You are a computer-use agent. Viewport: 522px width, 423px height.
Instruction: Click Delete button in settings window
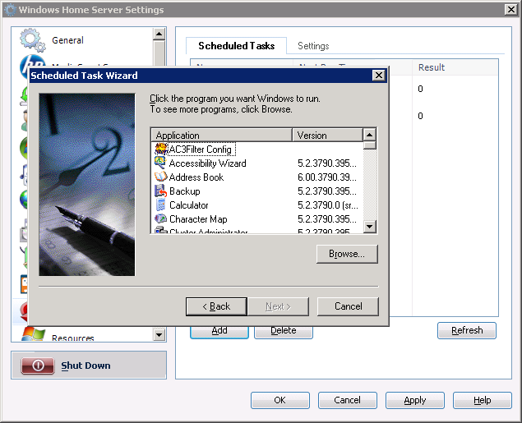click(284, 332)
